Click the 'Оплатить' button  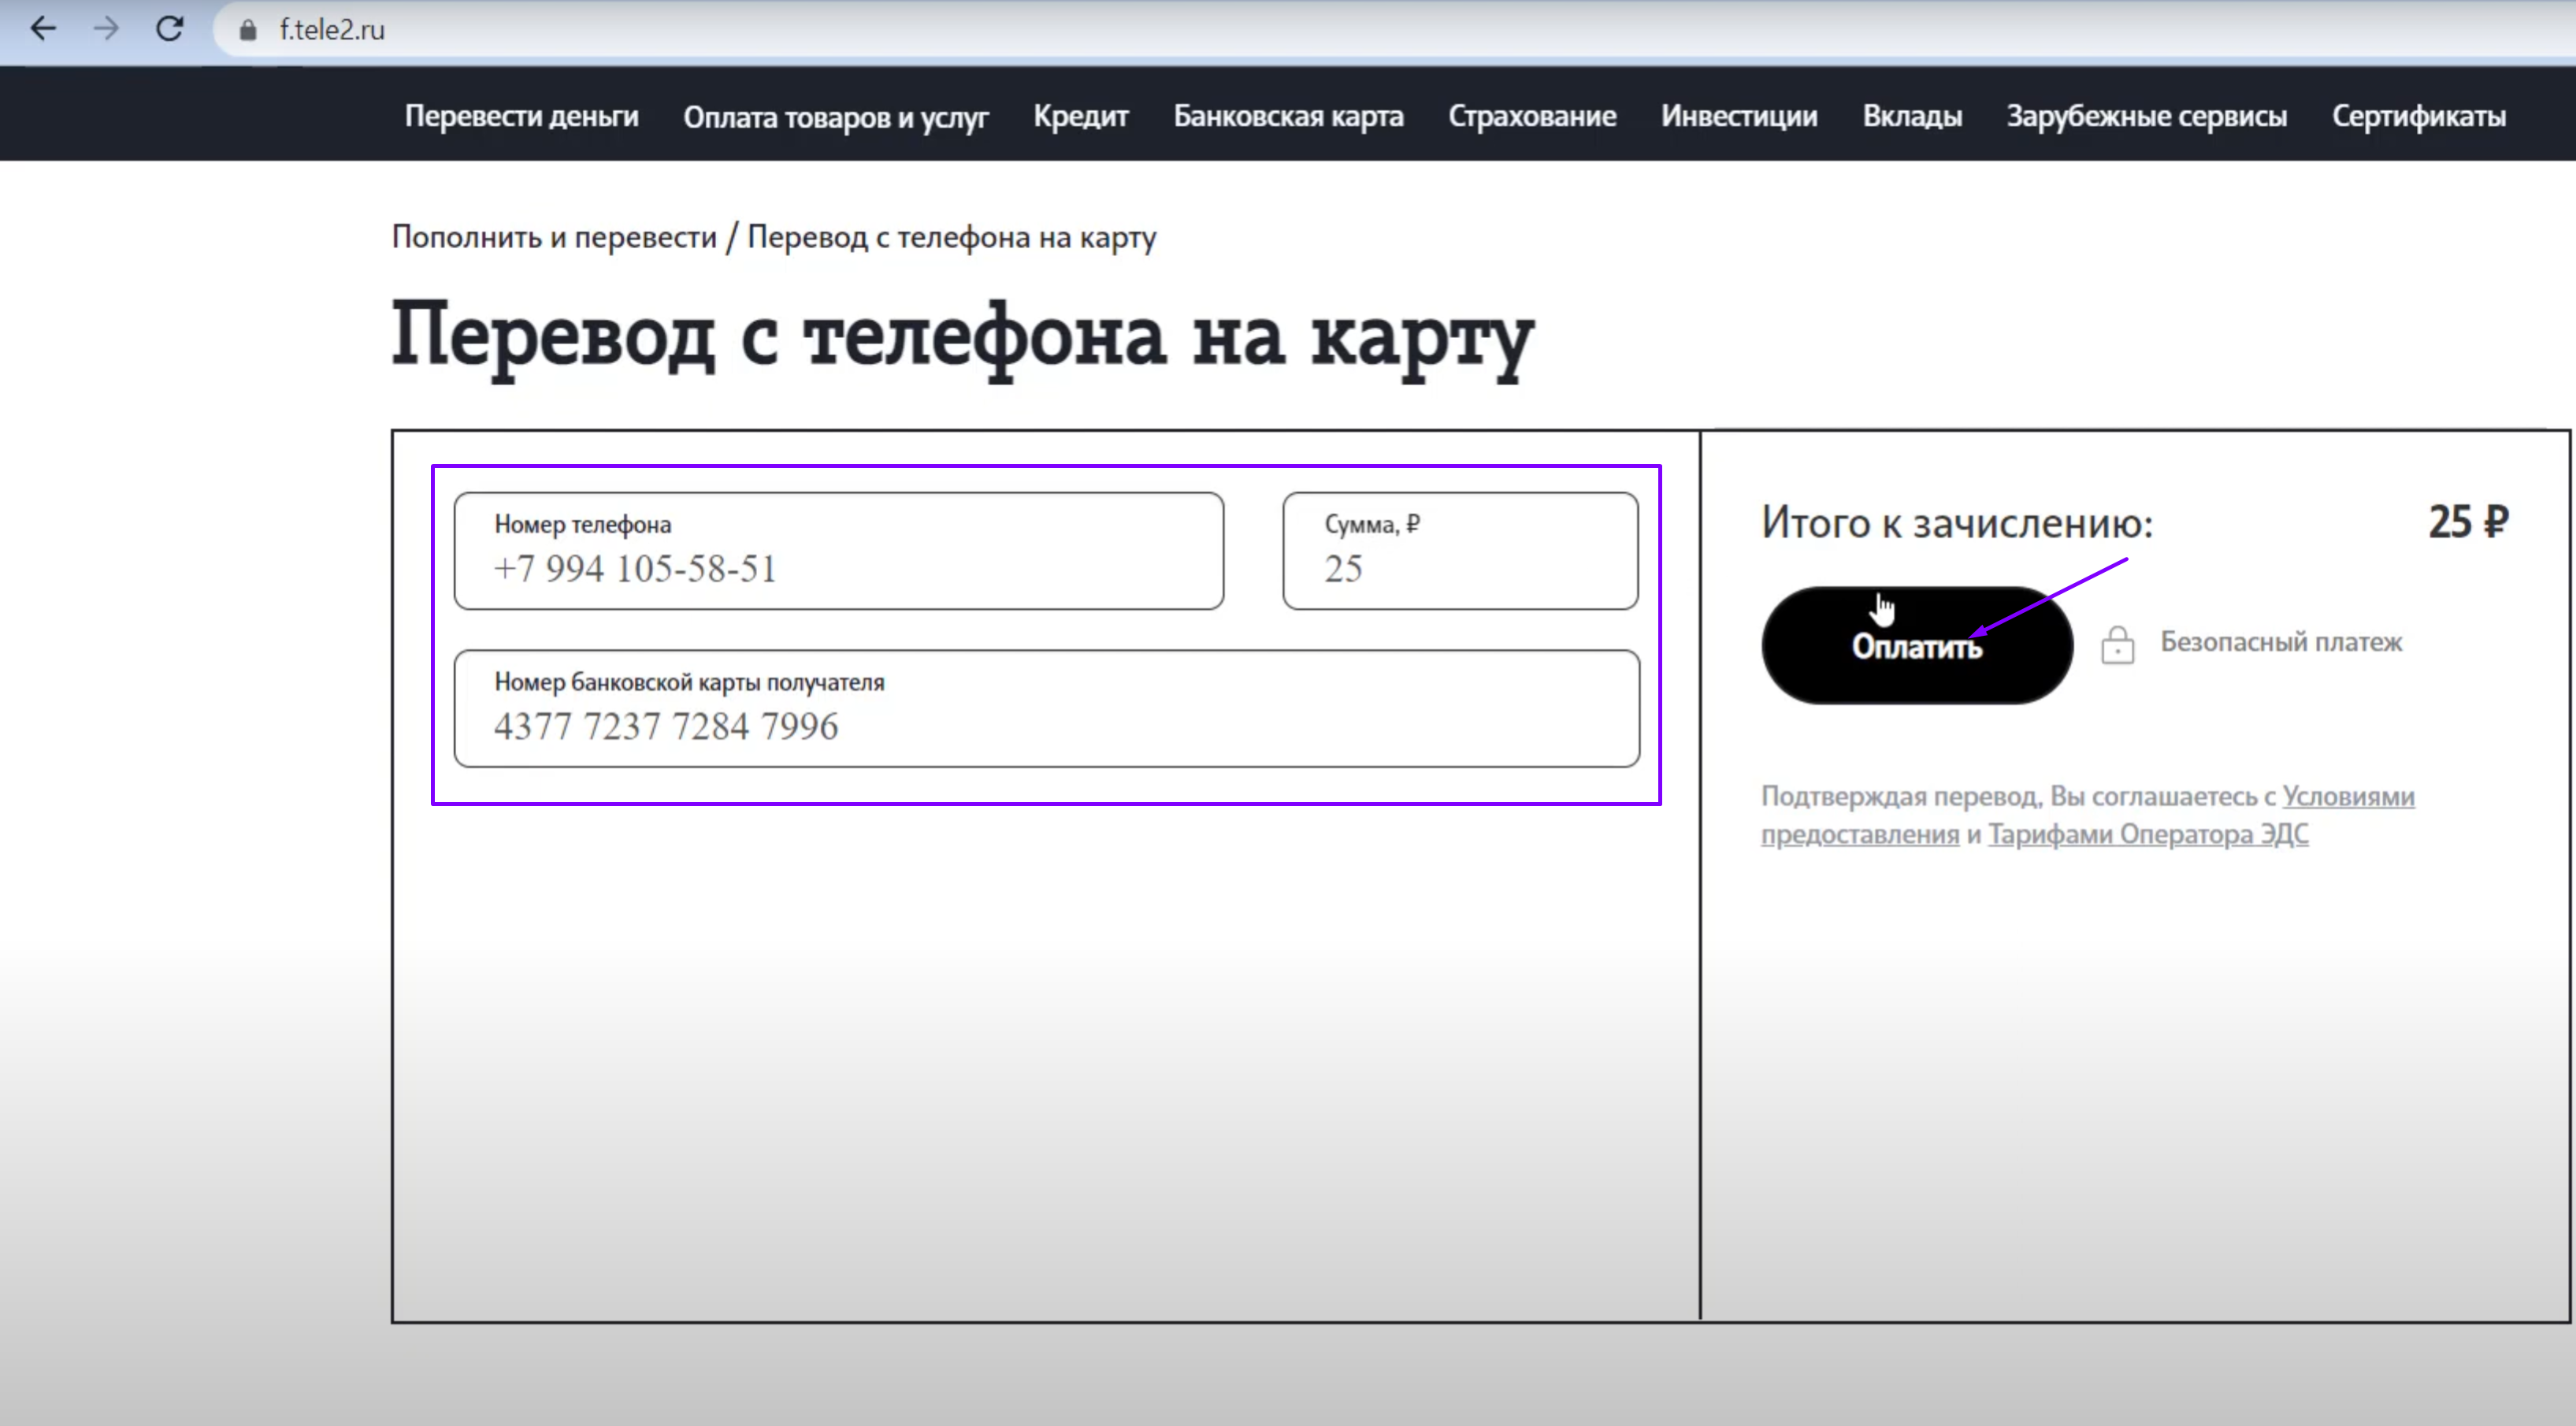(1917, 646)
